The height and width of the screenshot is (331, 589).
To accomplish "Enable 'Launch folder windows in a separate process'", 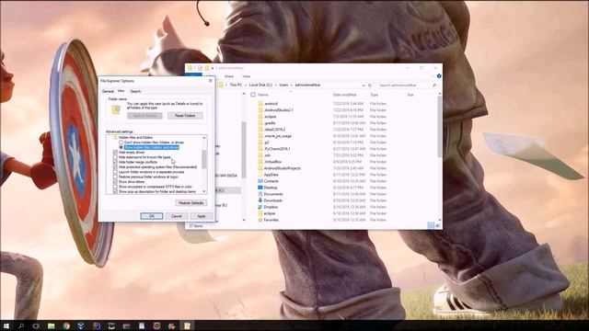I will 115,172.
